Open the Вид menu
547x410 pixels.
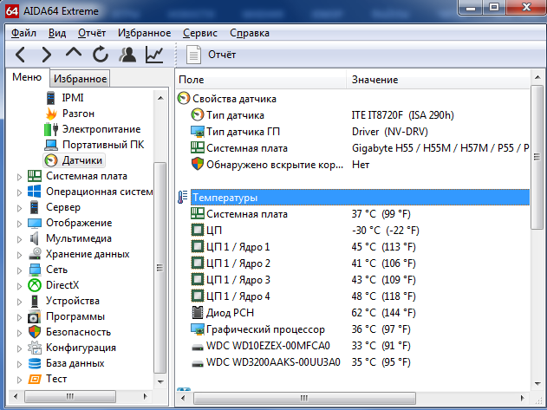(x=57, y=33)
